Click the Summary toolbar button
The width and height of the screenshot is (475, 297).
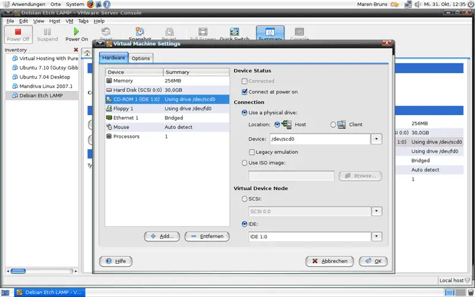coord(270,33)
